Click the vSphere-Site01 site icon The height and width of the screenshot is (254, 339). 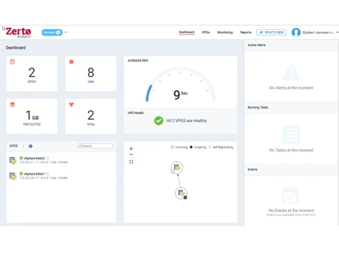13,176
